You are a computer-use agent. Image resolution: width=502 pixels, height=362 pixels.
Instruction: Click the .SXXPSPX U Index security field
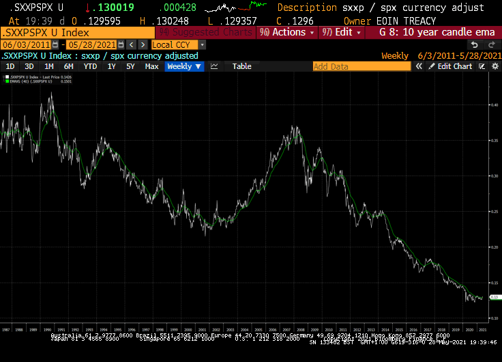click(x=78, y=32)
